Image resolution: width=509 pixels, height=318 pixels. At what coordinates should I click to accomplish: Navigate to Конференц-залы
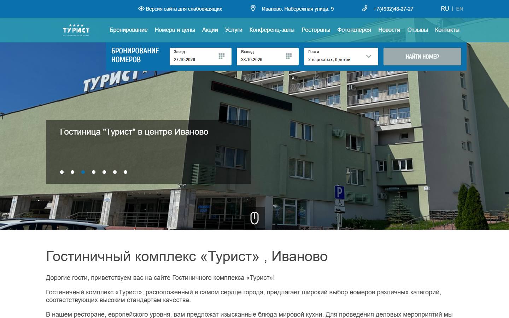point(272,30)
